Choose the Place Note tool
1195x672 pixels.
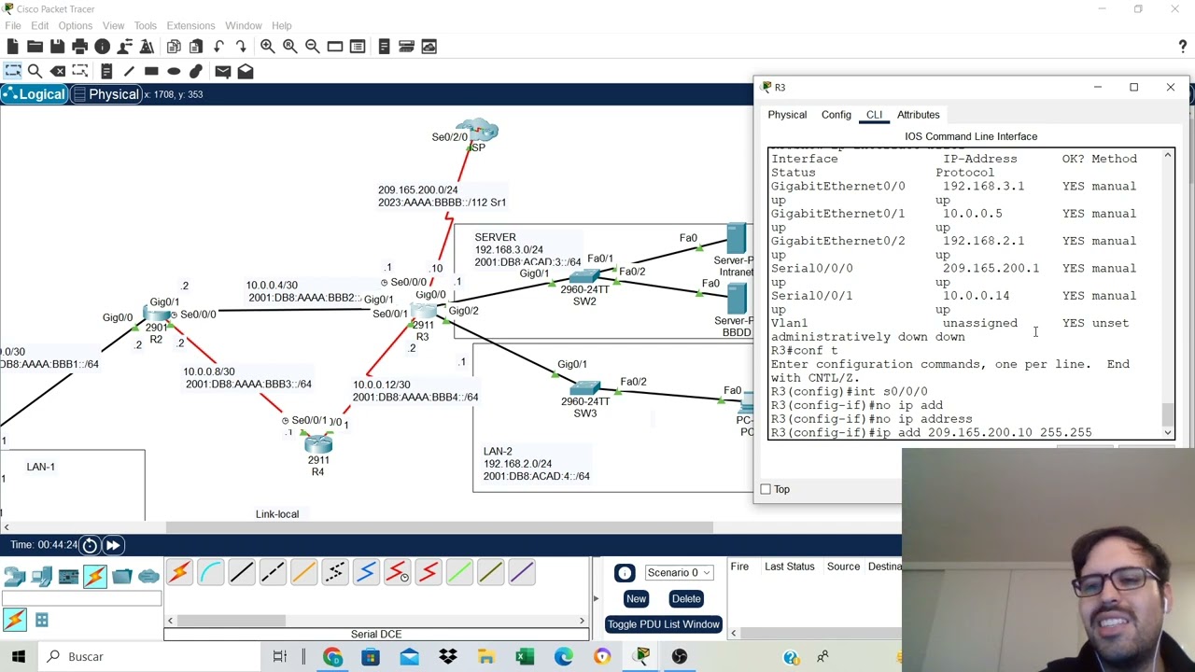pos(106,71)
